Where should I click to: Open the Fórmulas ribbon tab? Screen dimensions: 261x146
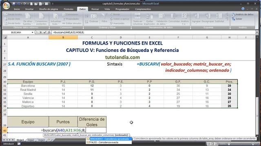[69, 9]
